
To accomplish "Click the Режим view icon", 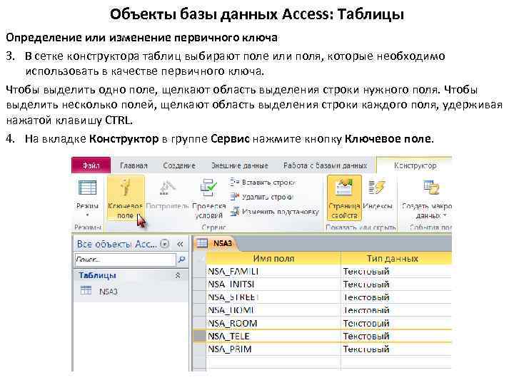I will pos(88,188).
